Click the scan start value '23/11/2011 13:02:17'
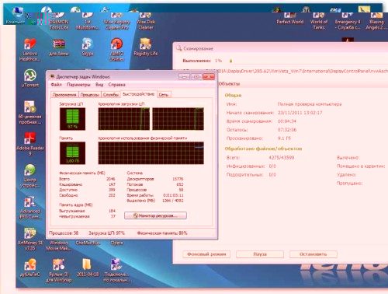The height and width of the screenshot is (294, 388). (300, 113)
